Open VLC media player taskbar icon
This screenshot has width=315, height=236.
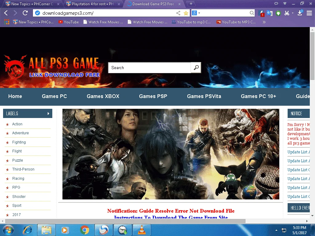(x=142, y=230)
